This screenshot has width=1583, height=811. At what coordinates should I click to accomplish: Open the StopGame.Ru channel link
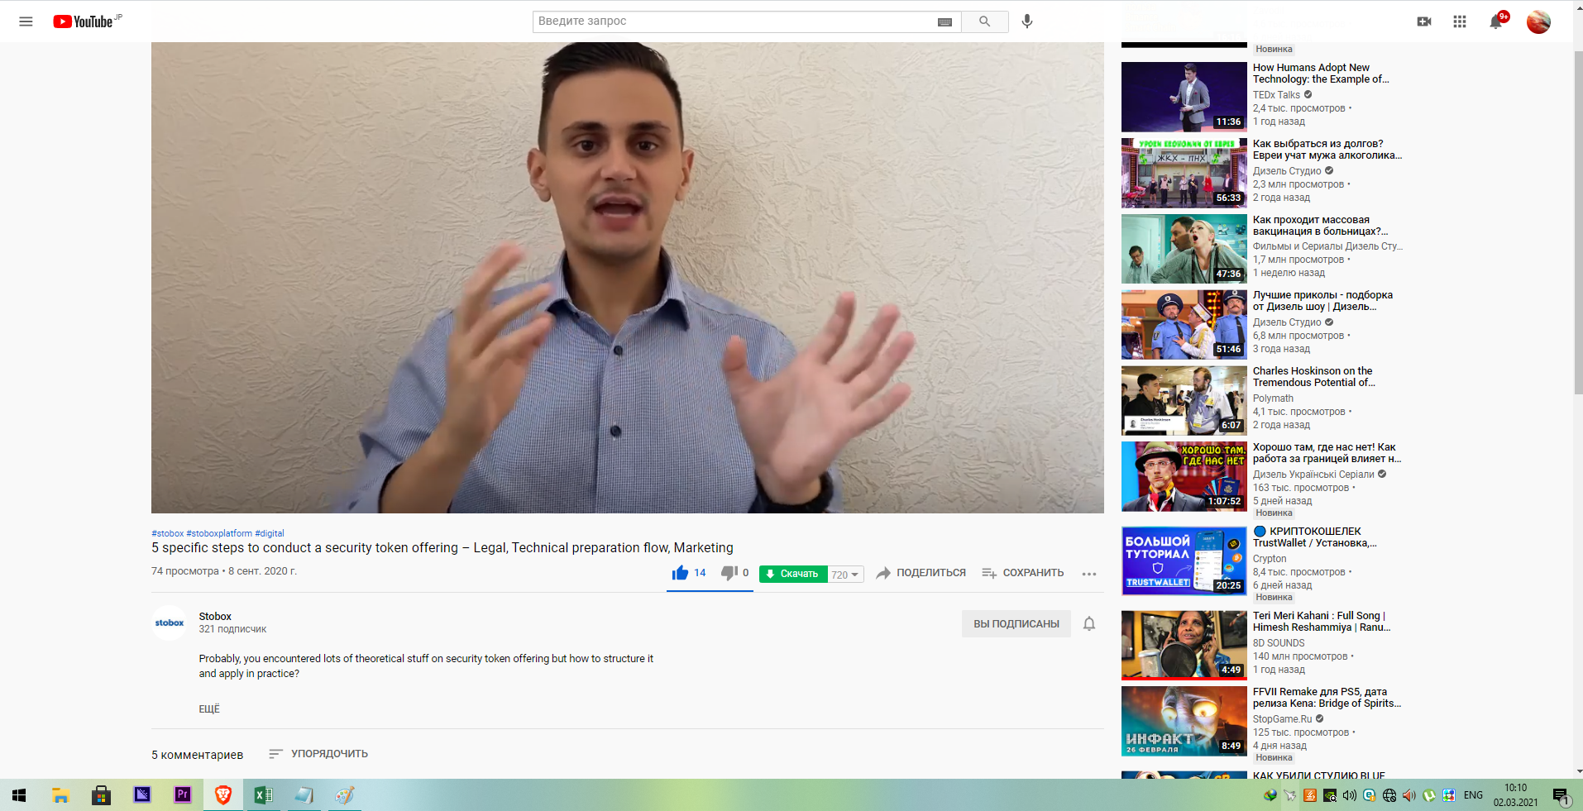click(1283, 719)
